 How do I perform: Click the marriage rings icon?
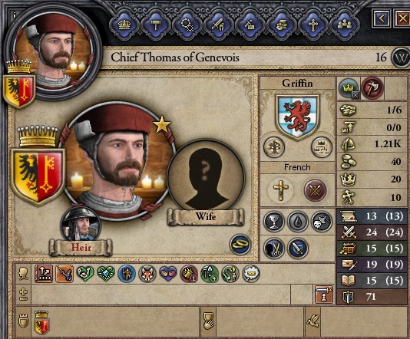240,244
